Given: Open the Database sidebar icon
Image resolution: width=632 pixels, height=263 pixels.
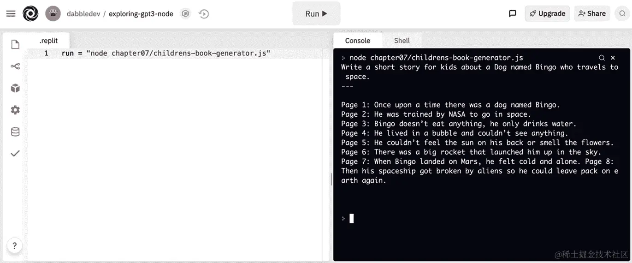Looking at the screenshot, I should click(15, 132).
